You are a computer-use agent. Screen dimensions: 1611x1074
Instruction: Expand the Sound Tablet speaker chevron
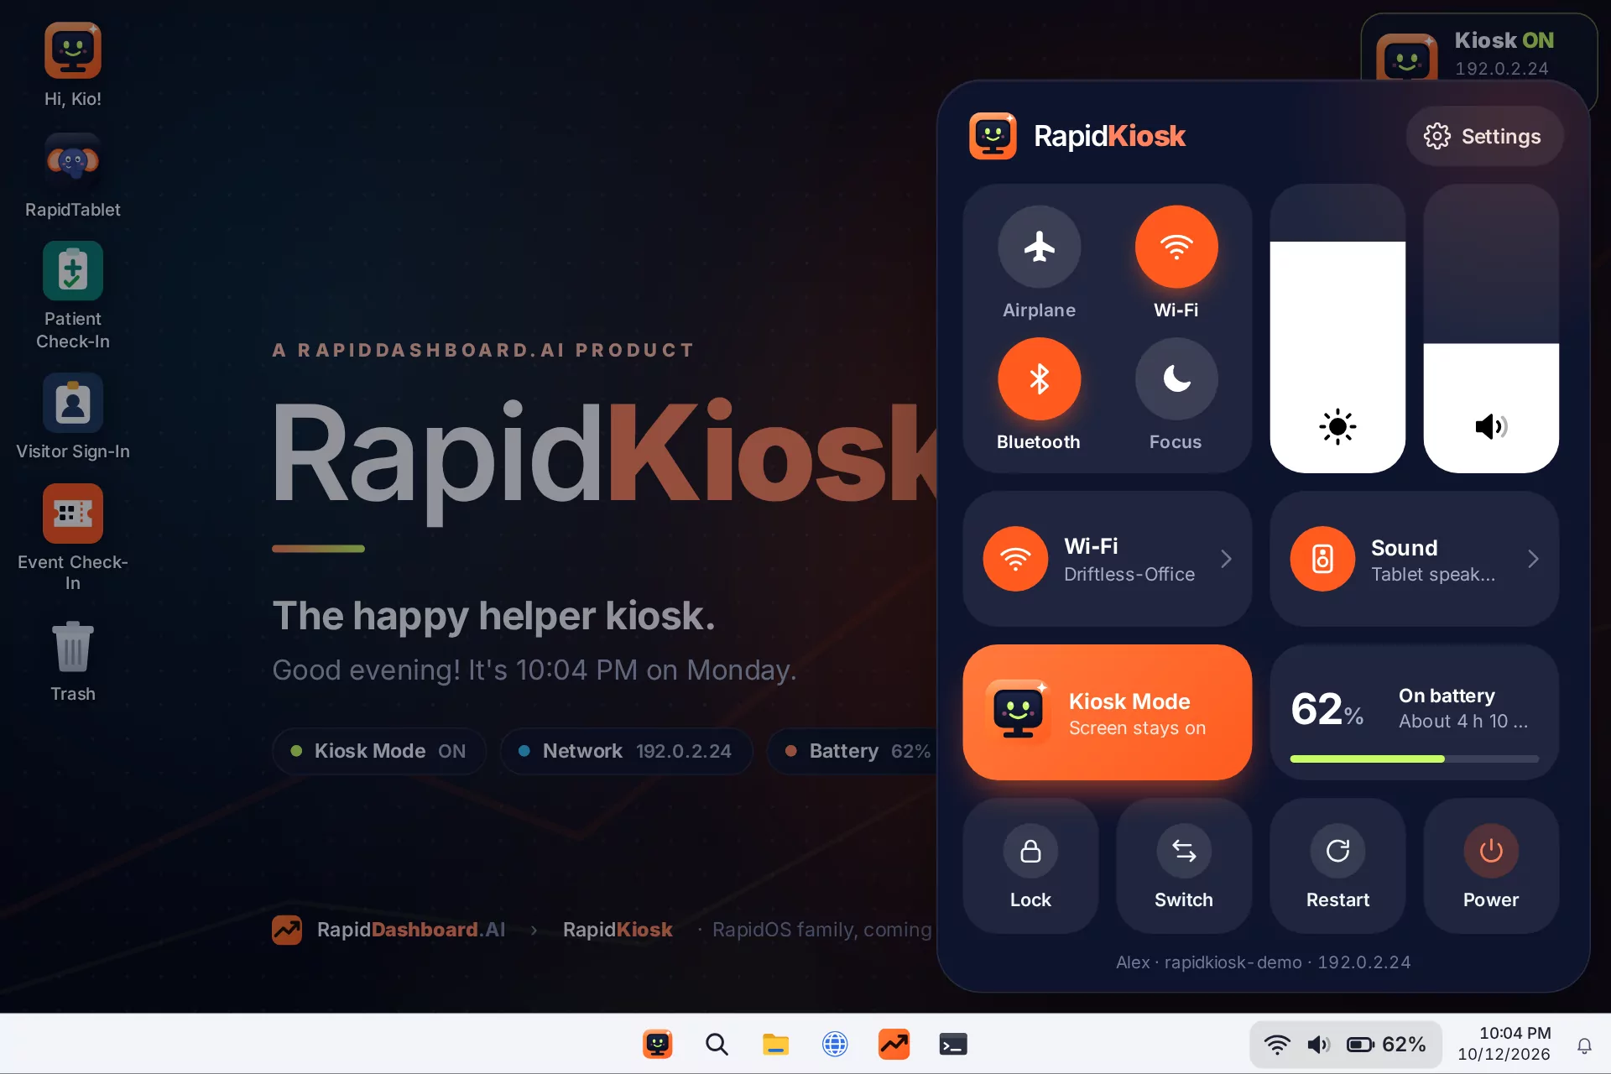pos(1533,559)
